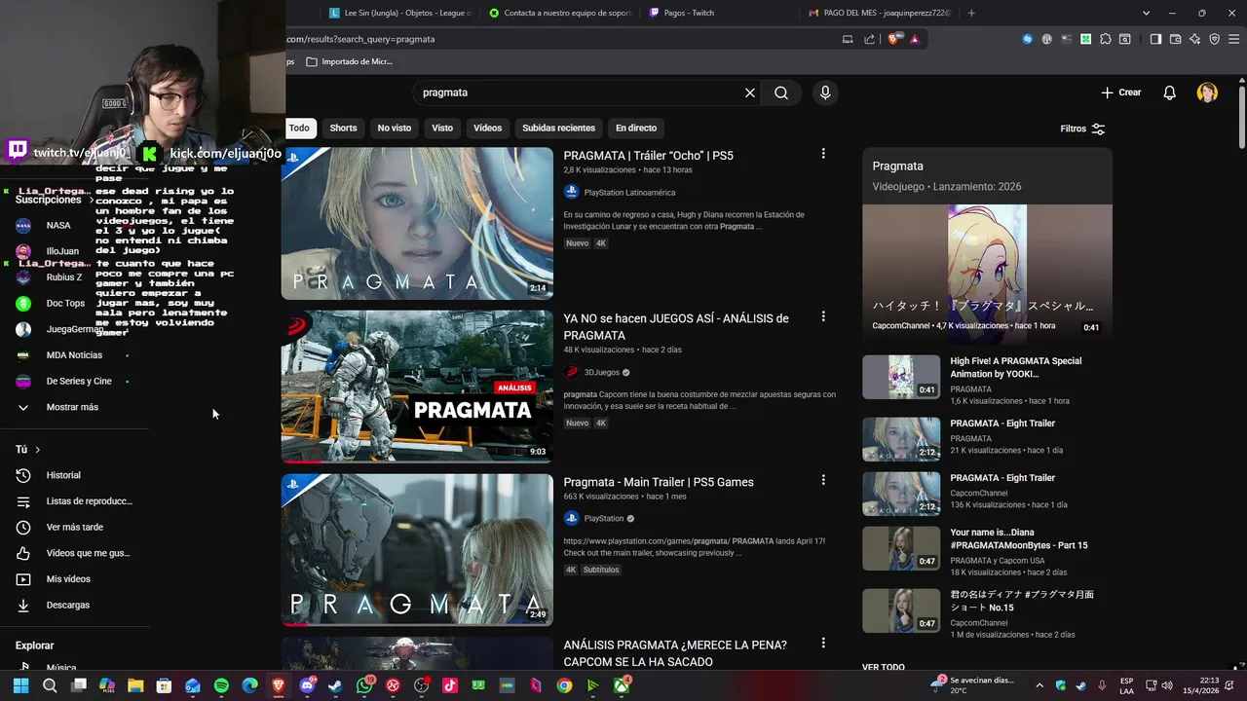This screenshot has height=701, width=1247.
Task: Open Spotify from the taskbar
Action: pyautogui.click(x=221, y=685)
